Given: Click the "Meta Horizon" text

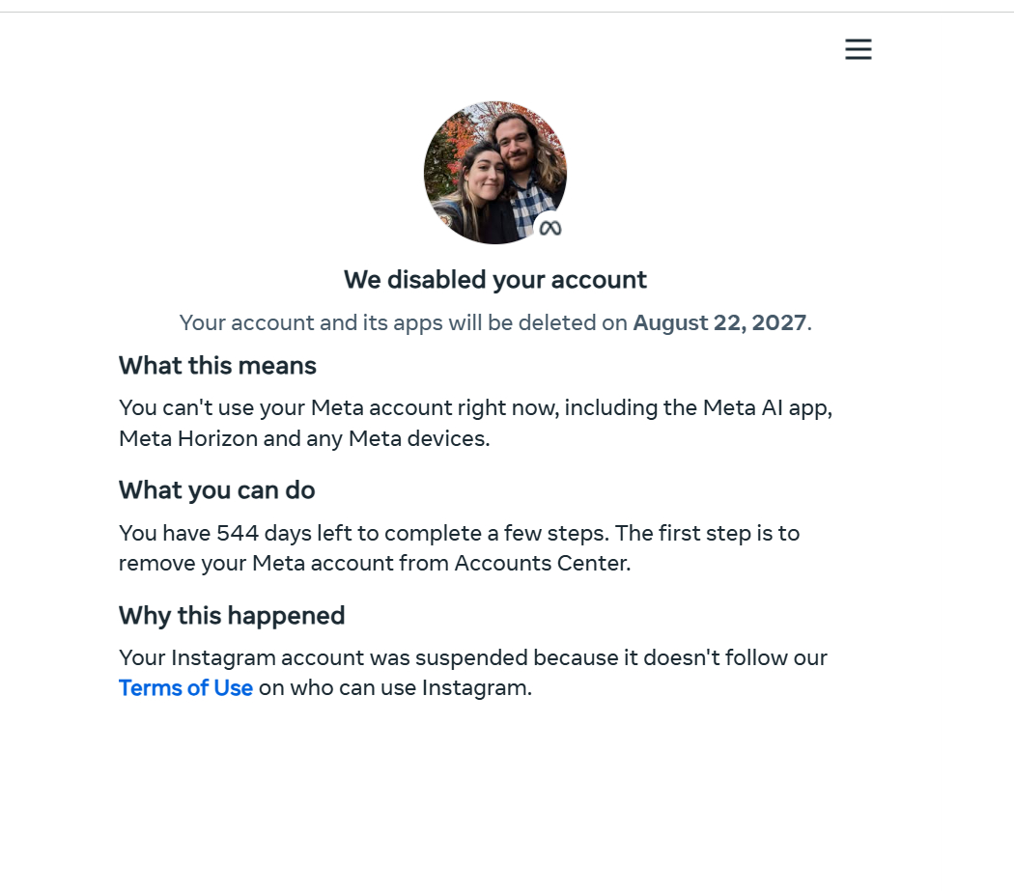Looking at the screenshot, I should (188, 438).
